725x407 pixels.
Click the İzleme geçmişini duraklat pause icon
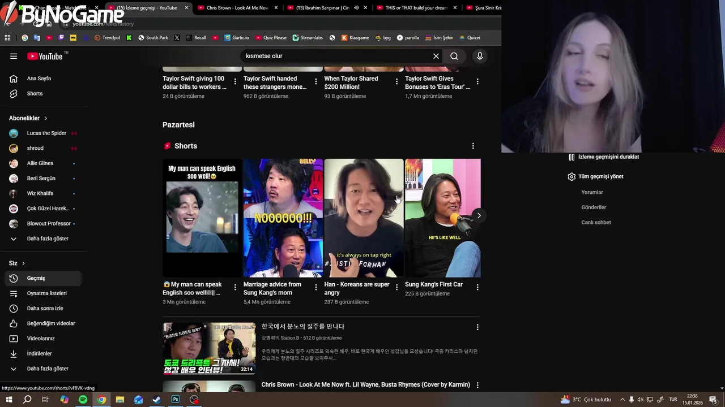572,157
